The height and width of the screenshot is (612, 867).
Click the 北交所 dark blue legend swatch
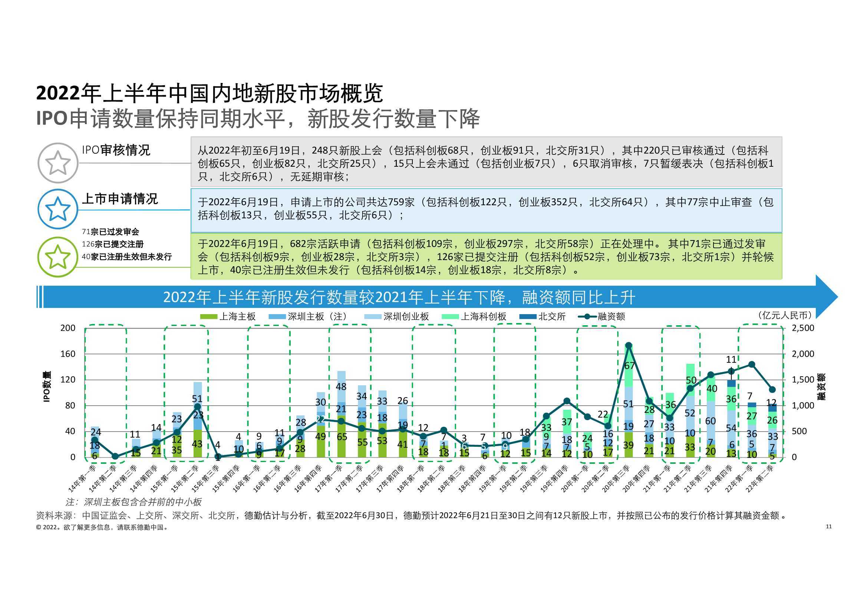click(528, 317)
